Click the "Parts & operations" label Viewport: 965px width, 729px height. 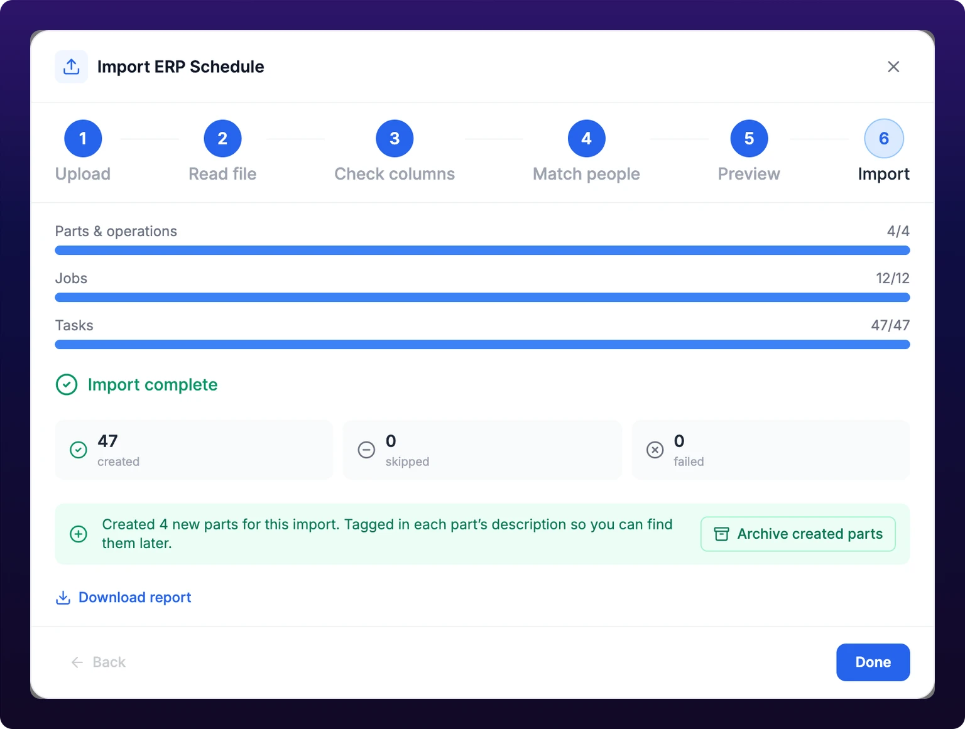click(x=116, y=231)
